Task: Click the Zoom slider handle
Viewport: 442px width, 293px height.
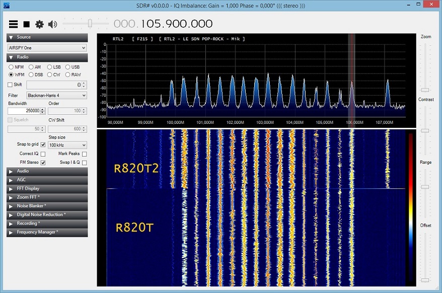Action: (425, 90)
